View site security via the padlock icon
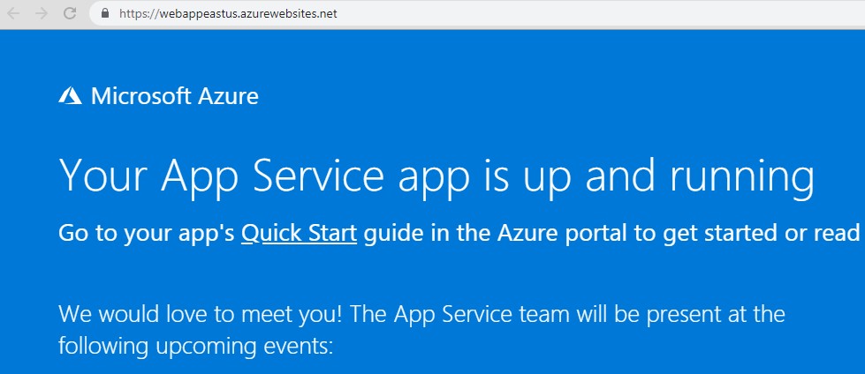Image resolution: width=865 pixels, height=374 pixels. (105, 13)
